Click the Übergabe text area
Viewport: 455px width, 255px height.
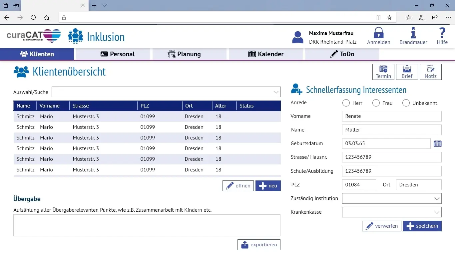[147, 225]
